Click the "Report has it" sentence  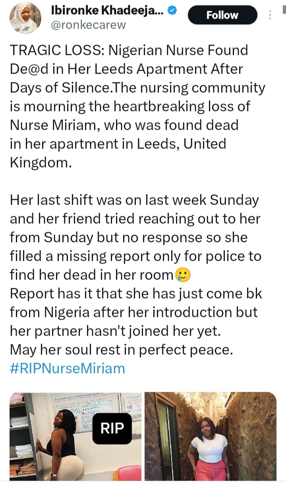[x=136, y=293]
